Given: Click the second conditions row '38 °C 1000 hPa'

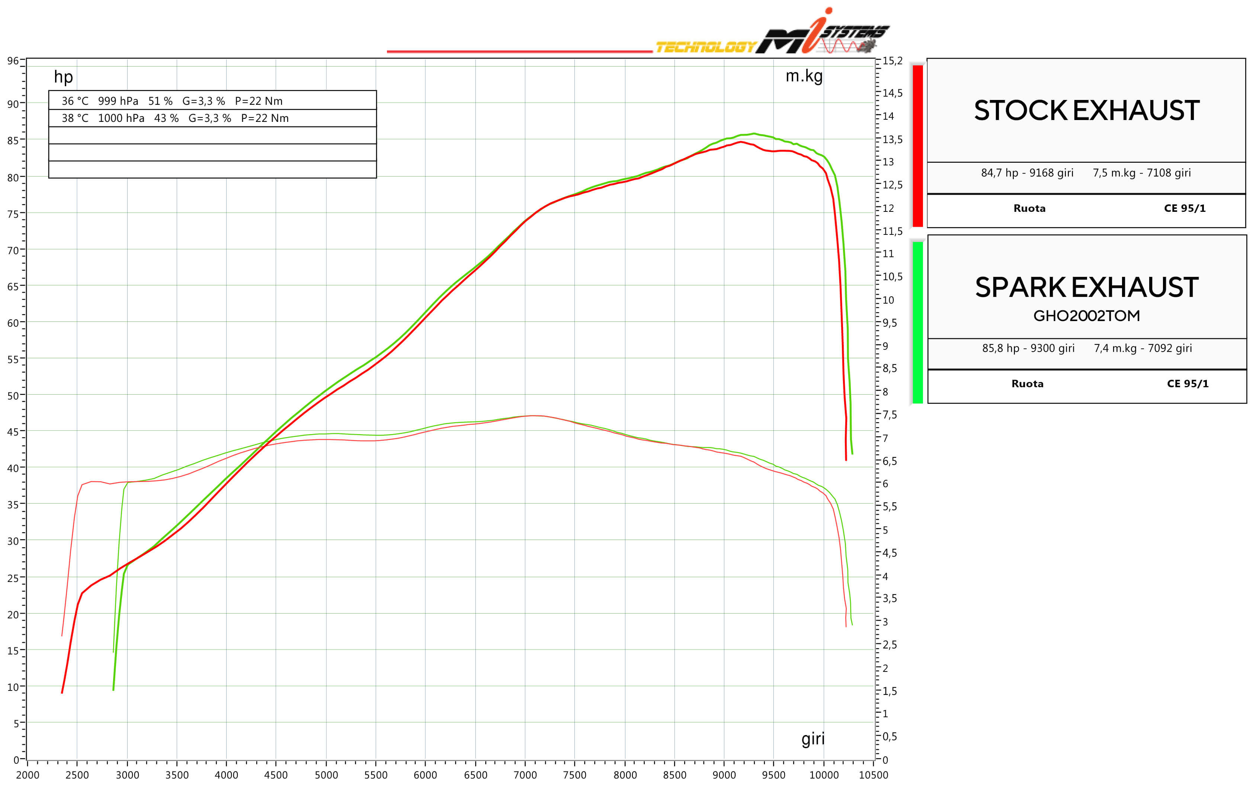Looking at the screenshot, I should click(x=212, y=118).
